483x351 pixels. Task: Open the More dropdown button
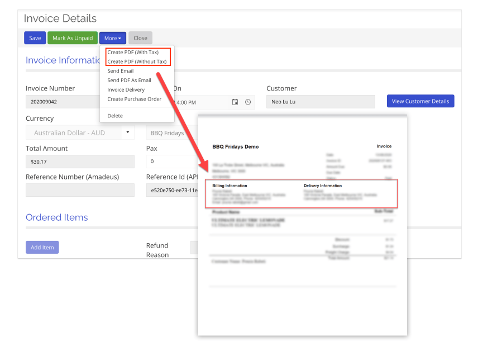[113, 38]
